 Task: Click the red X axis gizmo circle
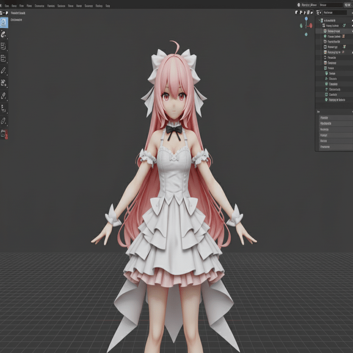(311, 25)
